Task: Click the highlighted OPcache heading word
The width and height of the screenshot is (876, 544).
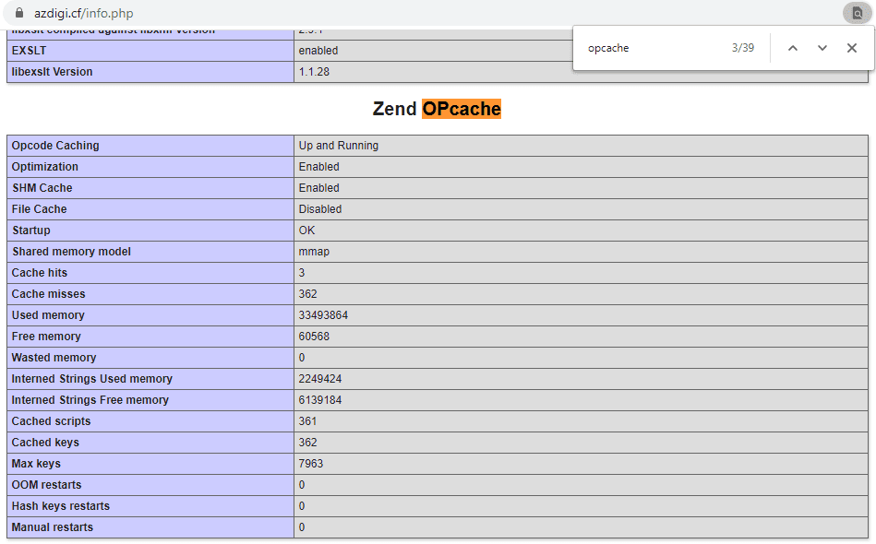Action: 462,109
